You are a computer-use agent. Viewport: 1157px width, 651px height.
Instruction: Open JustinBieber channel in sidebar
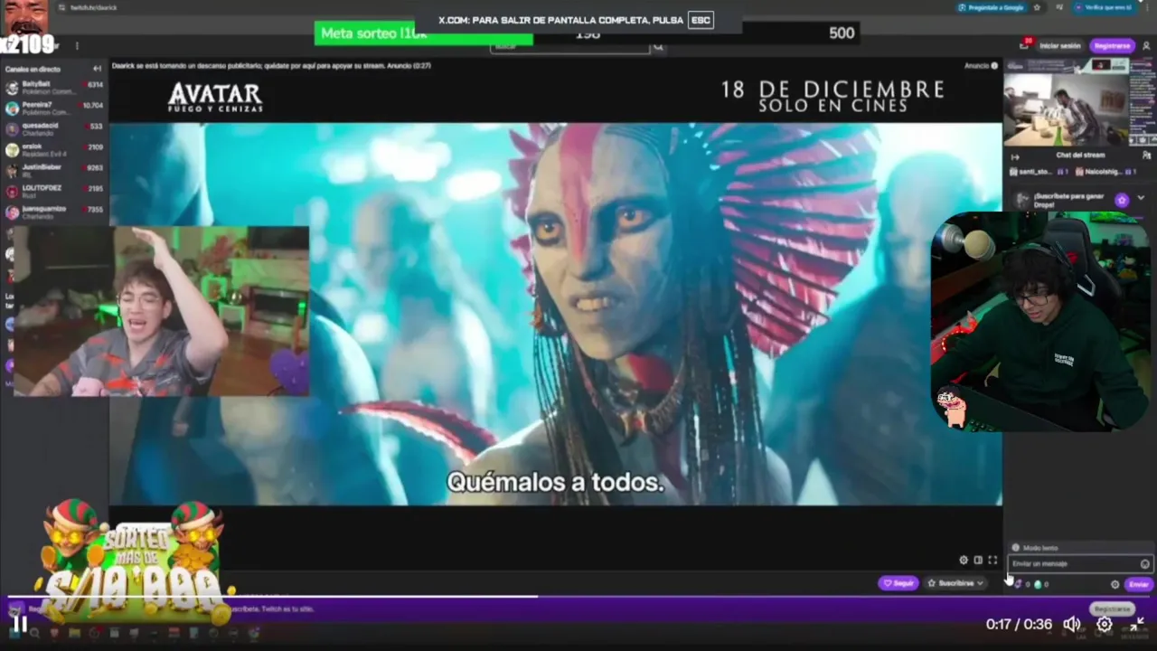54,171
